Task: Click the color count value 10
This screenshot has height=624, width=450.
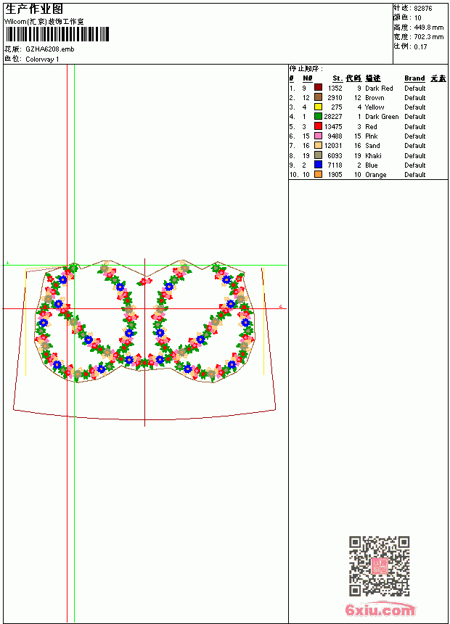Action: (x=417, y=18)
